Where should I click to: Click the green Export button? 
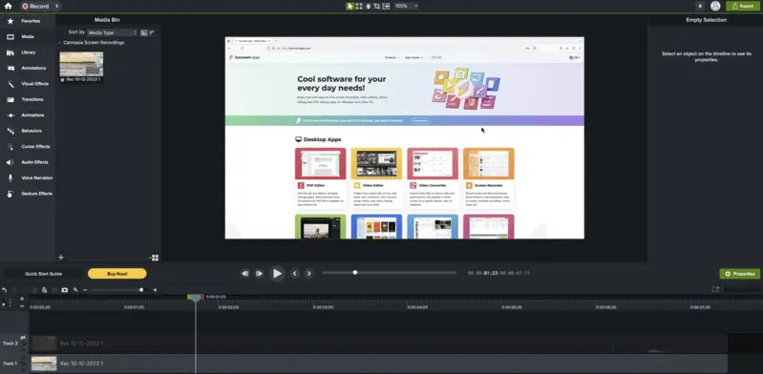click(x=743, y=6)
